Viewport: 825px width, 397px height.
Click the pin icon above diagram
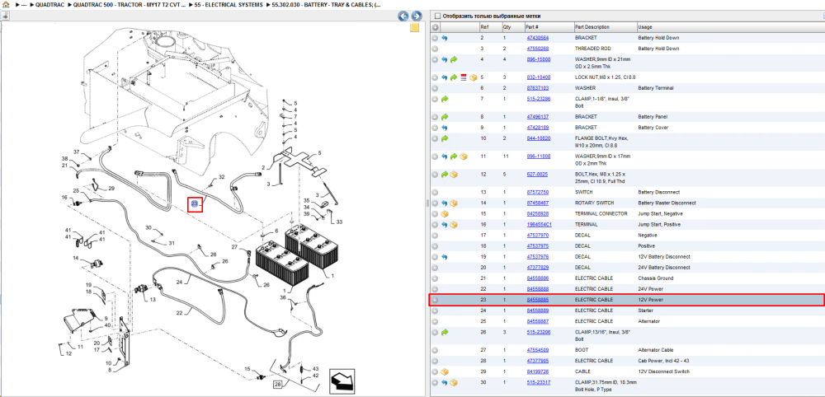point(5,15)
